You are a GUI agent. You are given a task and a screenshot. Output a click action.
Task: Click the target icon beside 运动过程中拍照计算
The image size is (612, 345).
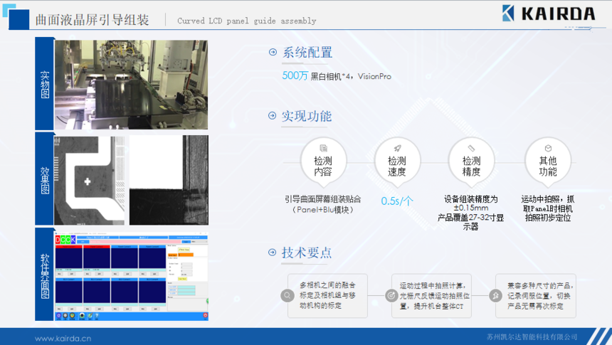(391, 295)
